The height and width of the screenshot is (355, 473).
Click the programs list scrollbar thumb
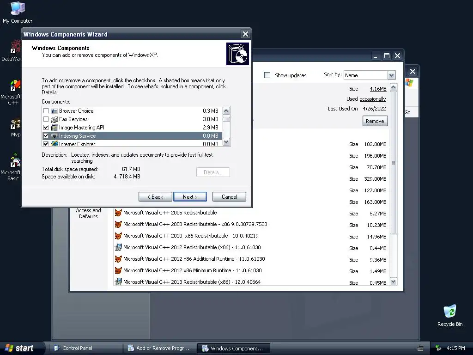[x=394, y=163]
